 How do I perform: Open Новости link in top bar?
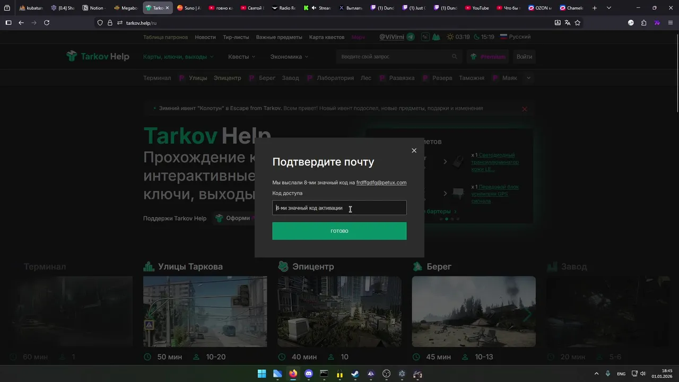pos(205,37)
